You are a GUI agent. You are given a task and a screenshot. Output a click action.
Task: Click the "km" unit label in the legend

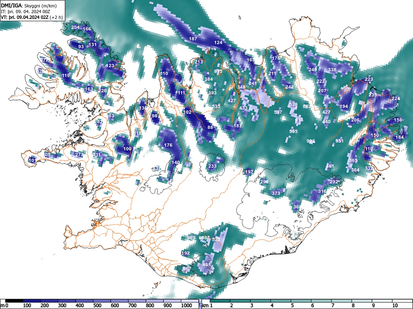tap(205, 306)
